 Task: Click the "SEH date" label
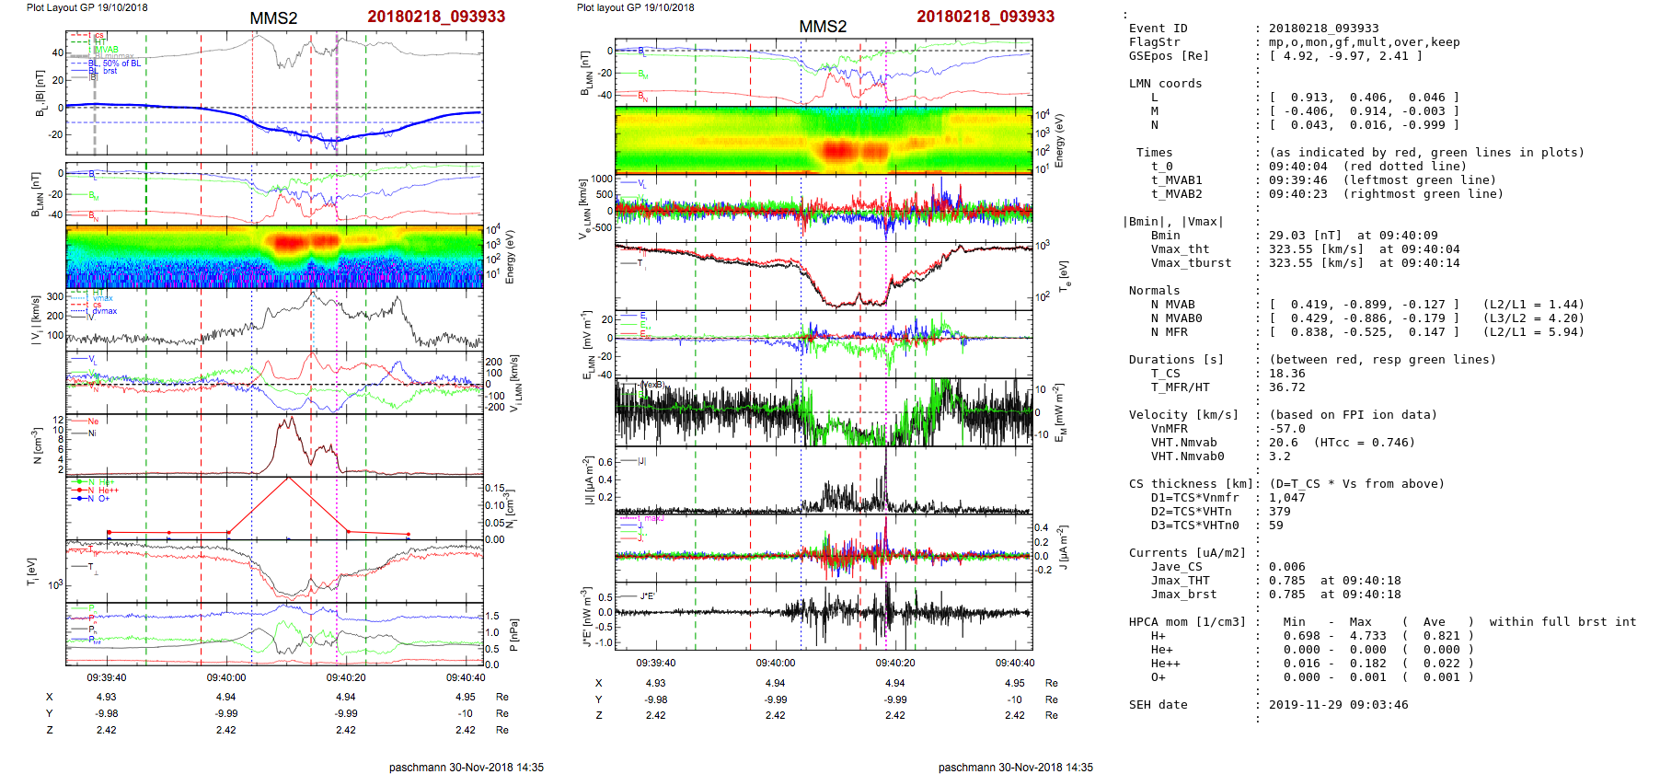(1158, 705)
